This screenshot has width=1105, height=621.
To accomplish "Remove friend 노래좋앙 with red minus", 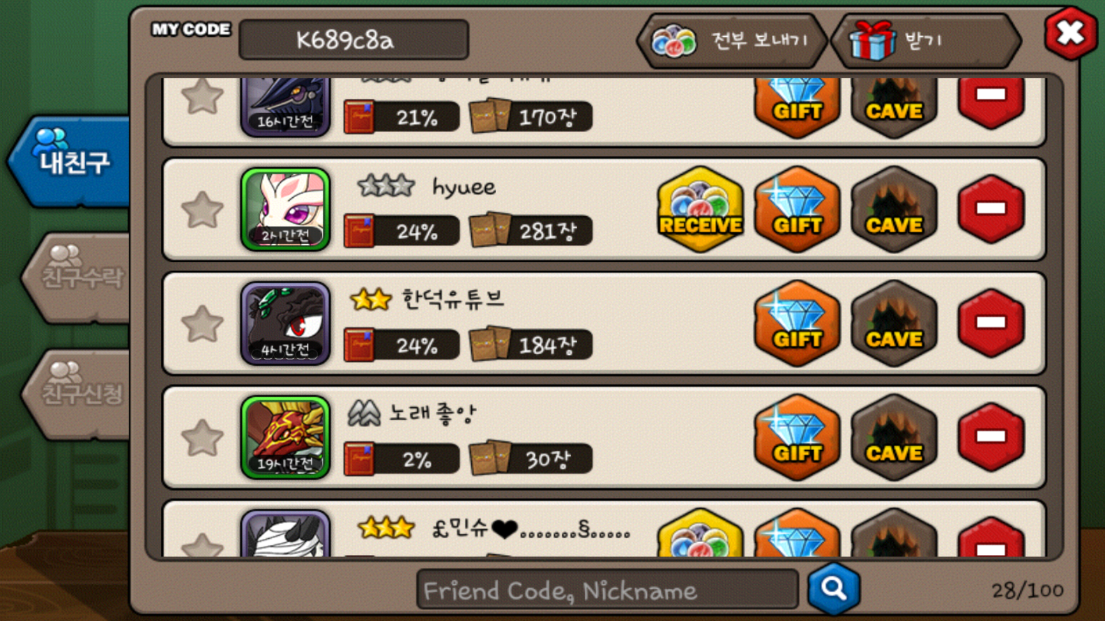I will [x=991, y=436].
